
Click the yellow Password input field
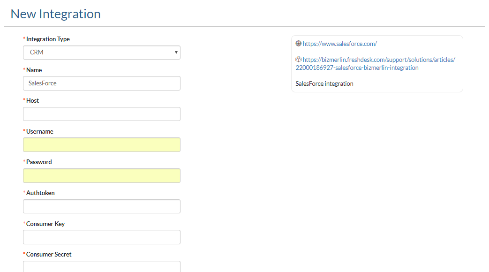click(102, 175)
